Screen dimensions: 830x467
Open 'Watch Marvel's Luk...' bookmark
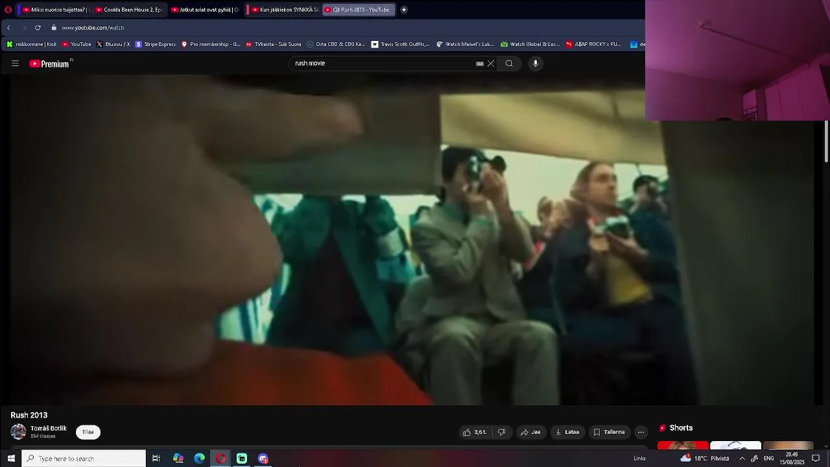[465, 44]
